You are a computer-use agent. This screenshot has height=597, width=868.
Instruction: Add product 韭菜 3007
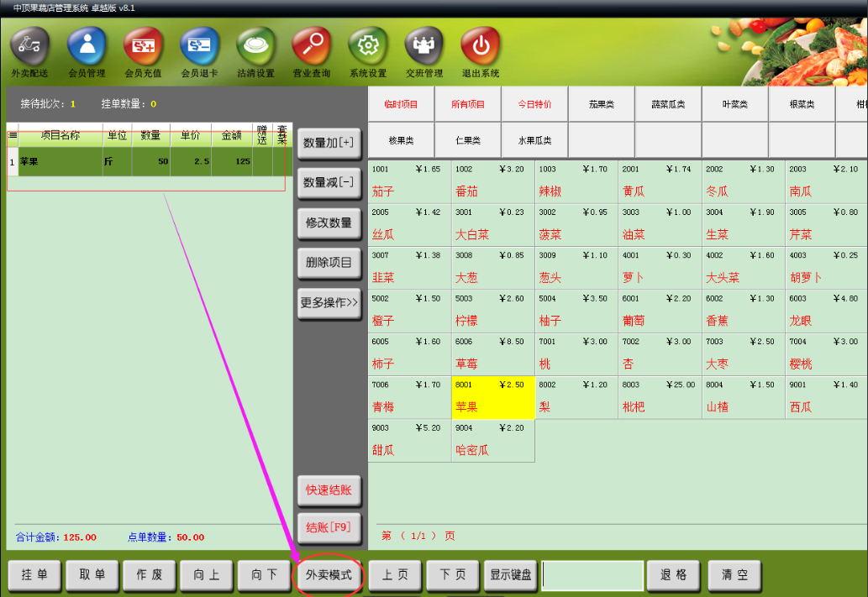[x=410, y=269]
